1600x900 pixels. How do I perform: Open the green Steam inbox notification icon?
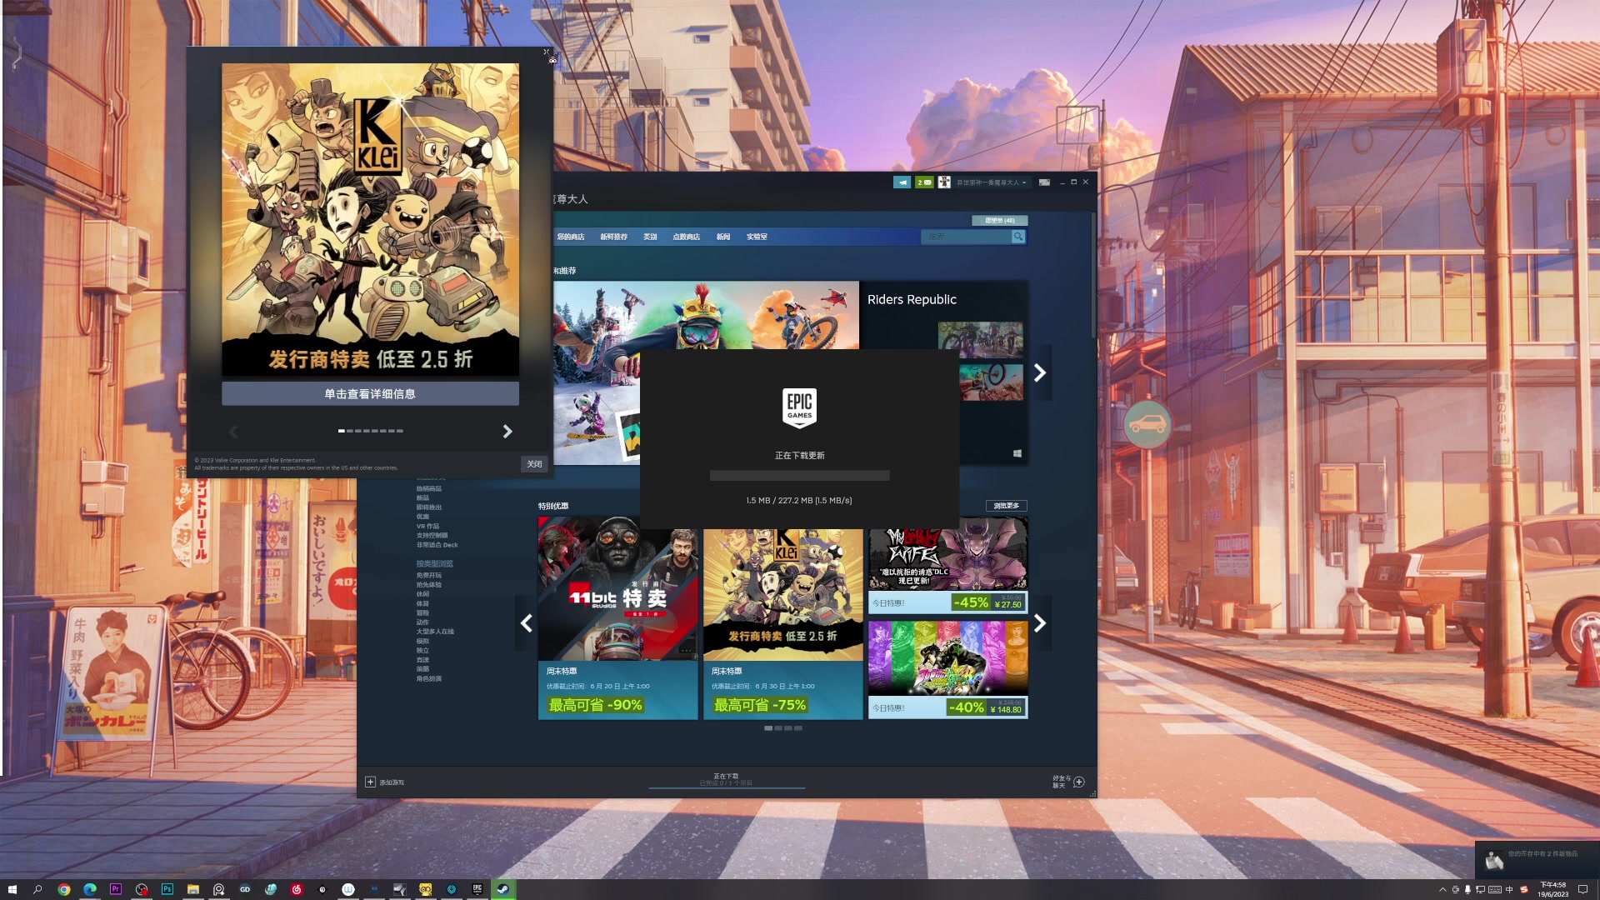point(924,182)
